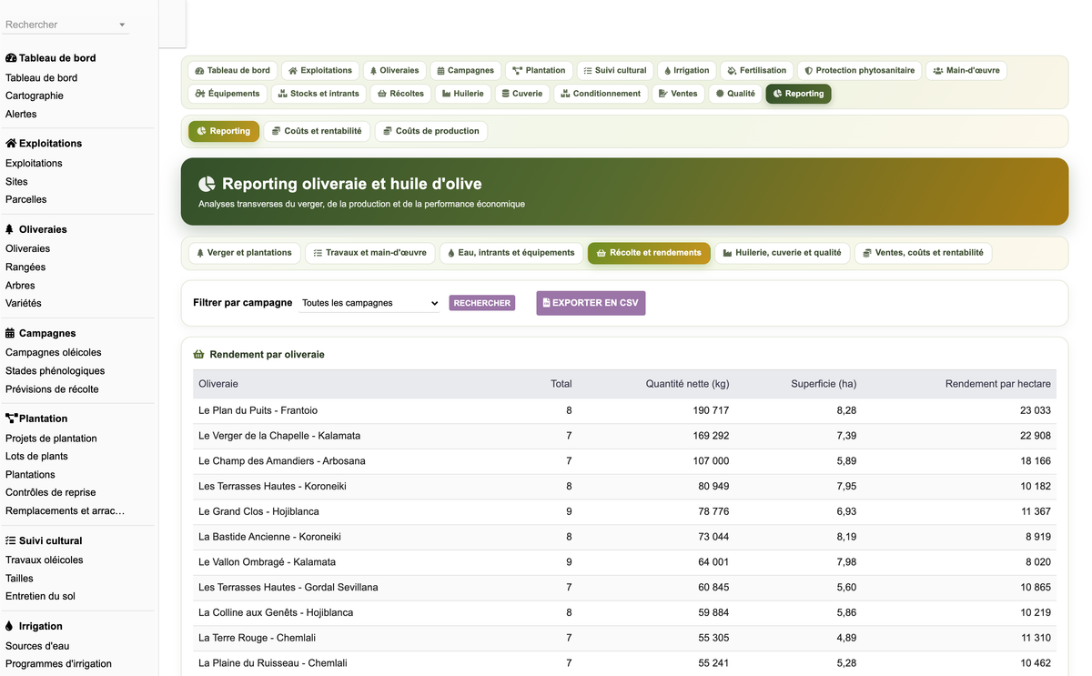Image resolution: width=1092 pixels, height=676 pixels.
Task: Open Coûts de production sub-tab
Action: (x=431, y=131)
